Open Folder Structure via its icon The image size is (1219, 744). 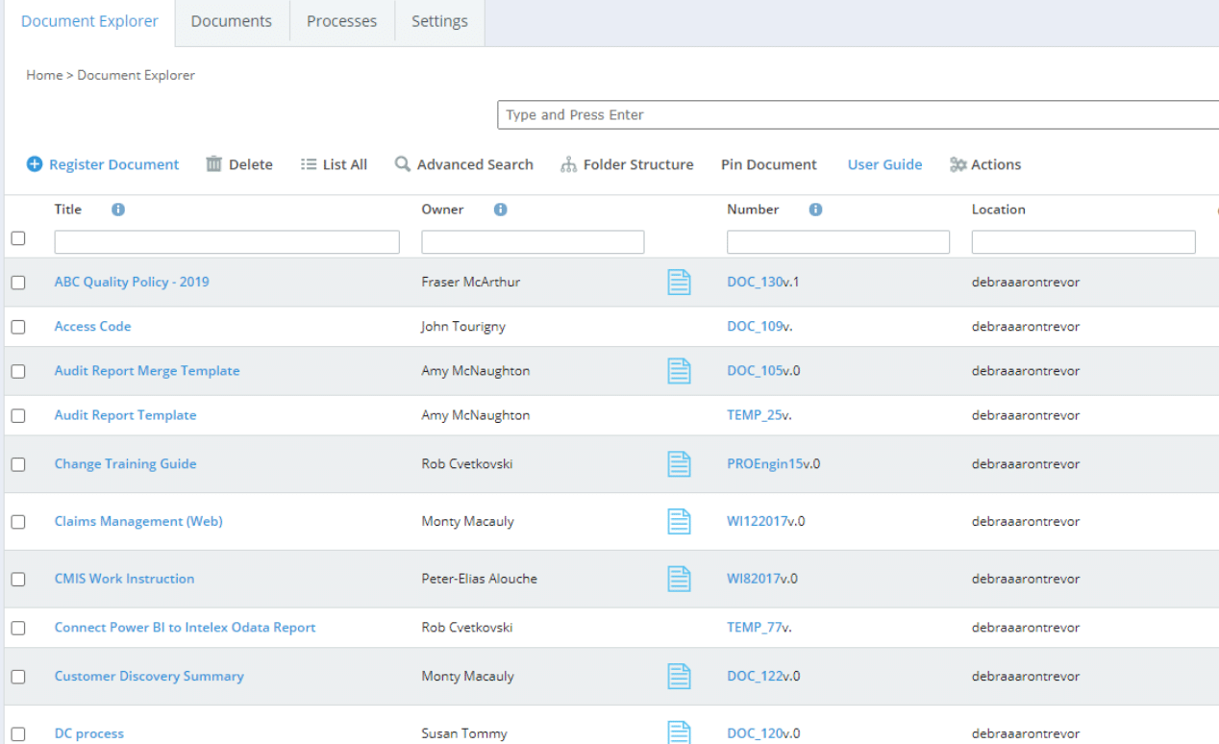point(569,163)
